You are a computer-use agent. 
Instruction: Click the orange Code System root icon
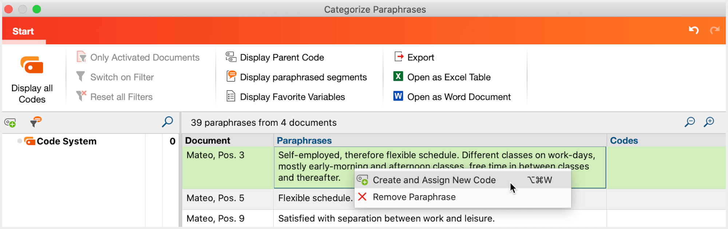[x=29, y=141]
